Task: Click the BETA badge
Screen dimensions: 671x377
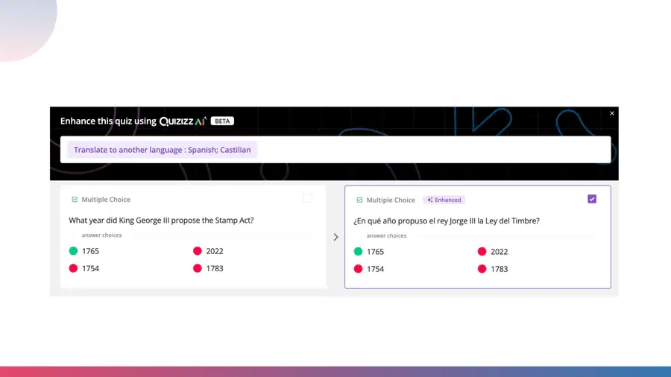Action: click(x=222, y=121)
